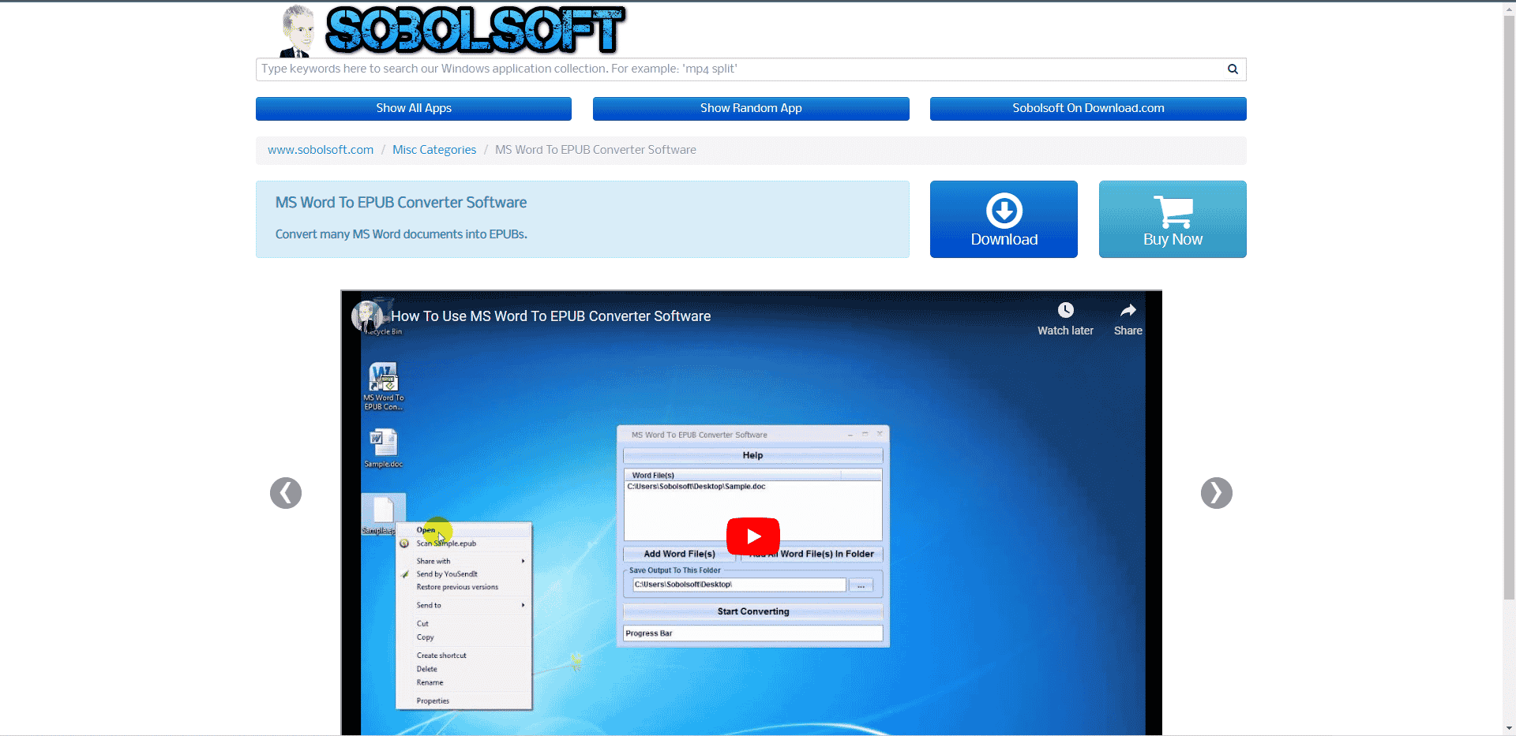Screen dimensions: 1516x736
Task: Click the MS Word To EPUB Converter heading
Action: click(401, 203)
